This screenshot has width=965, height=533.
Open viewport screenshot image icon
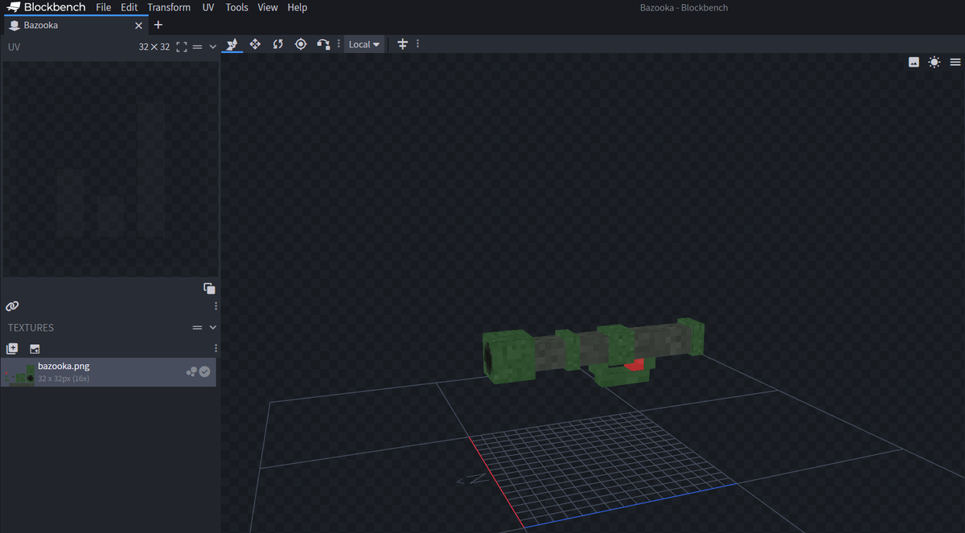pyautogui.click(x=914, y=62)
